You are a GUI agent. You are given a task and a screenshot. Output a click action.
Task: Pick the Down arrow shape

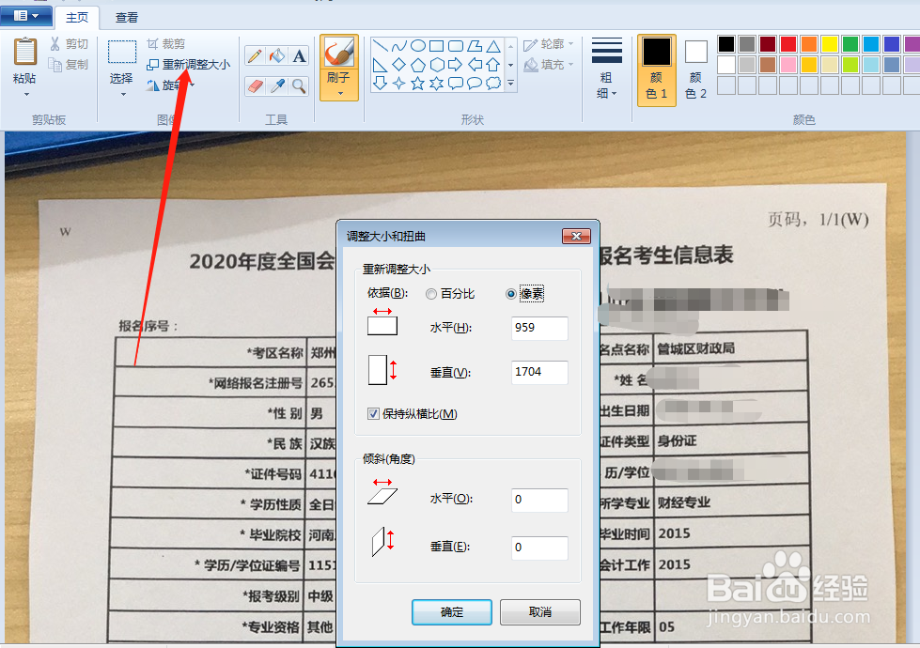click(x=381, y=84)
